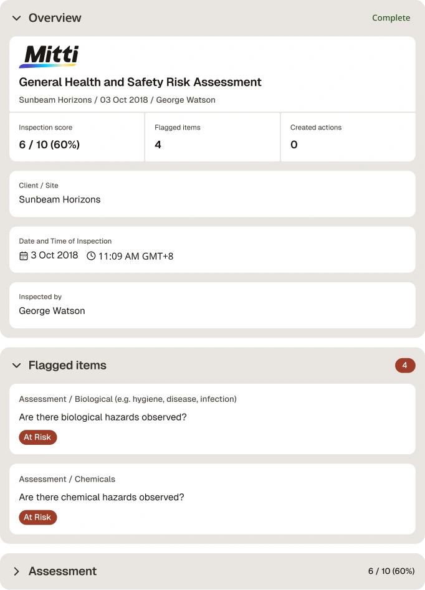
Task: Click the clock icon beside 11:09 AM
Action: 91,256
